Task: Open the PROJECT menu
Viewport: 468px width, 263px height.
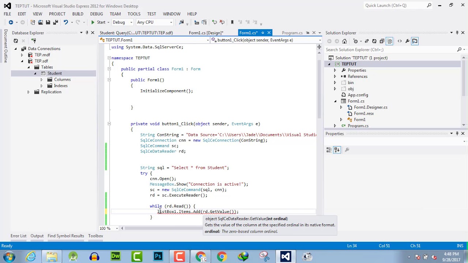Action: click(57, 14)
